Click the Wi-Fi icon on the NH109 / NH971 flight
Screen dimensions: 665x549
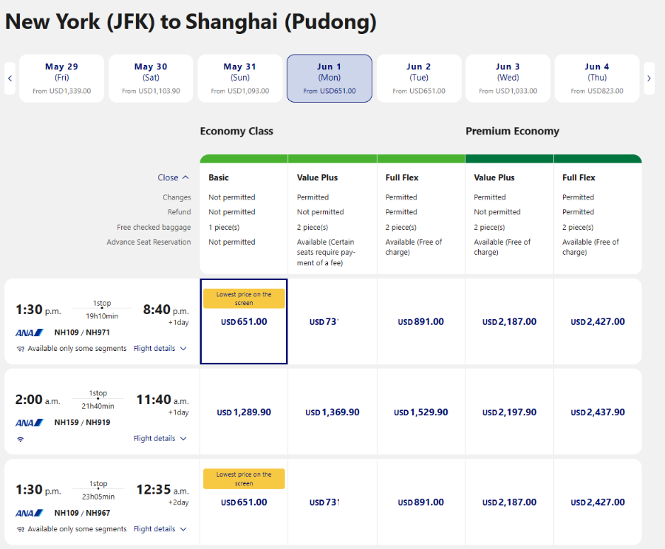coord(21,349)
